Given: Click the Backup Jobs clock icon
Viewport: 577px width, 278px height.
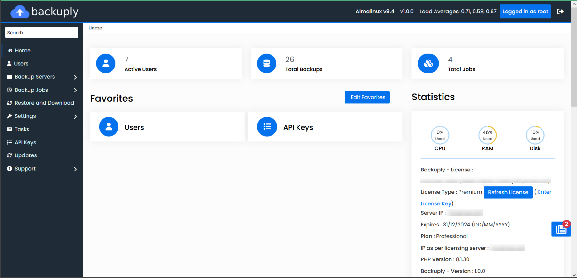Looking at the screenshot, I should [x=9, y=90].
